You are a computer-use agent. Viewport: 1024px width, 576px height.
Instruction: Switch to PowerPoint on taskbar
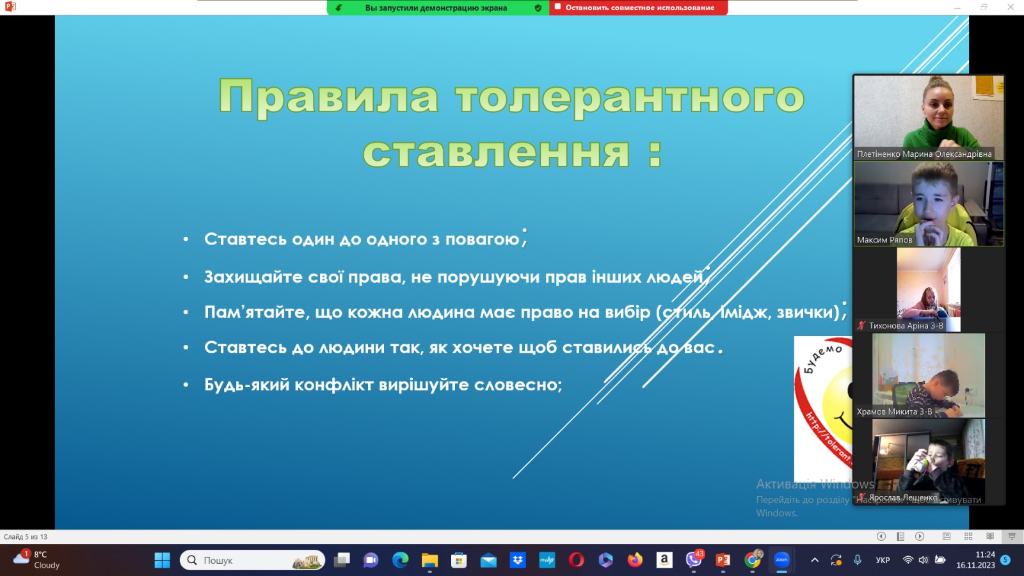pyautogui.click(x=723, y=560)
